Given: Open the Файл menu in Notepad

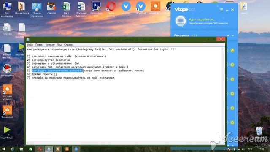Looking at the screenshot, I should tap(30, 45).
